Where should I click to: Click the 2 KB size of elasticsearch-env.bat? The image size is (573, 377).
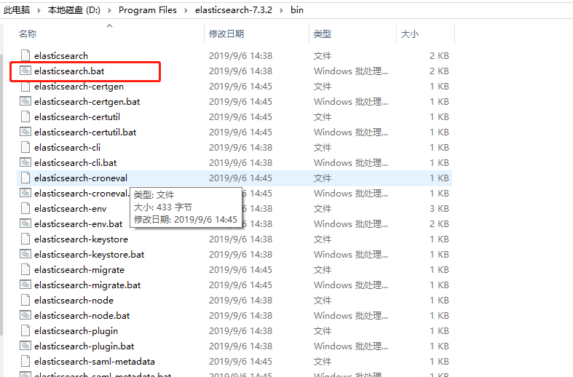[x=439, y=224]
